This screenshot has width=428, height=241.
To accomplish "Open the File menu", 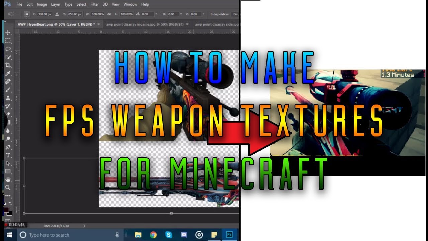I will [19, 4].
